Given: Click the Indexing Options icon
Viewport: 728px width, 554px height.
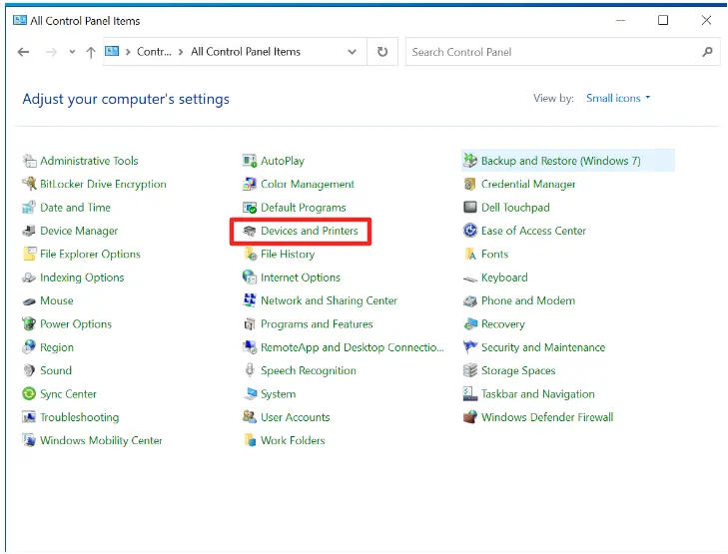Looking at the screenshot, I should (x=29, y=277).
